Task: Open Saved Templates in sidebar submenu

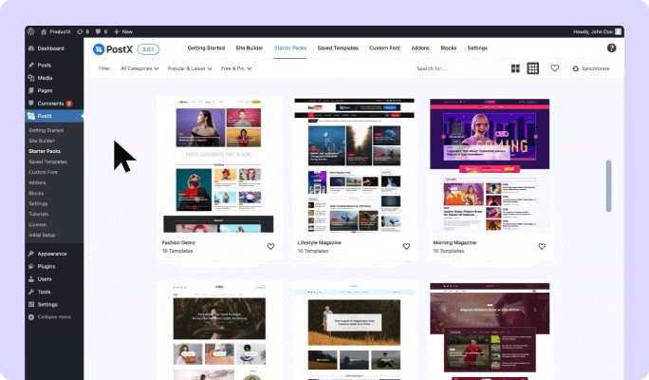Action: [47, 161]
